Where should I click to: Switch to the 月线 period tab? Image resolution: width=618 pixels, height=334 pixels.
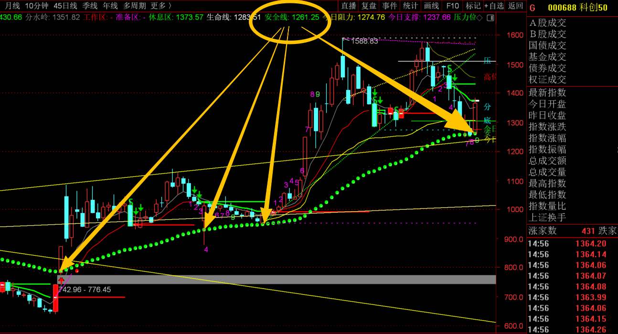12,6
